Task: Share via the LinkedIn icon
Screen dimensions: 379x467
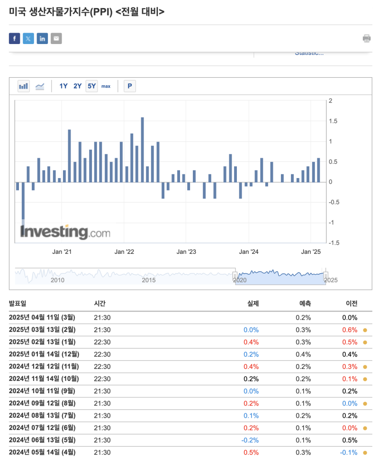Action: pyautogui.click(x=43, y=39)
